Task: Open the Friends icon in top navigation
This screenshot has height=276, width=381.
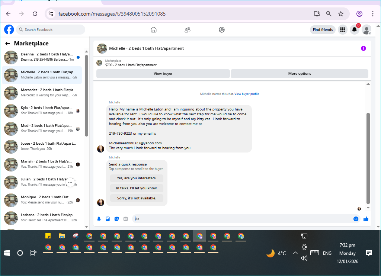Action: [188, 30]
